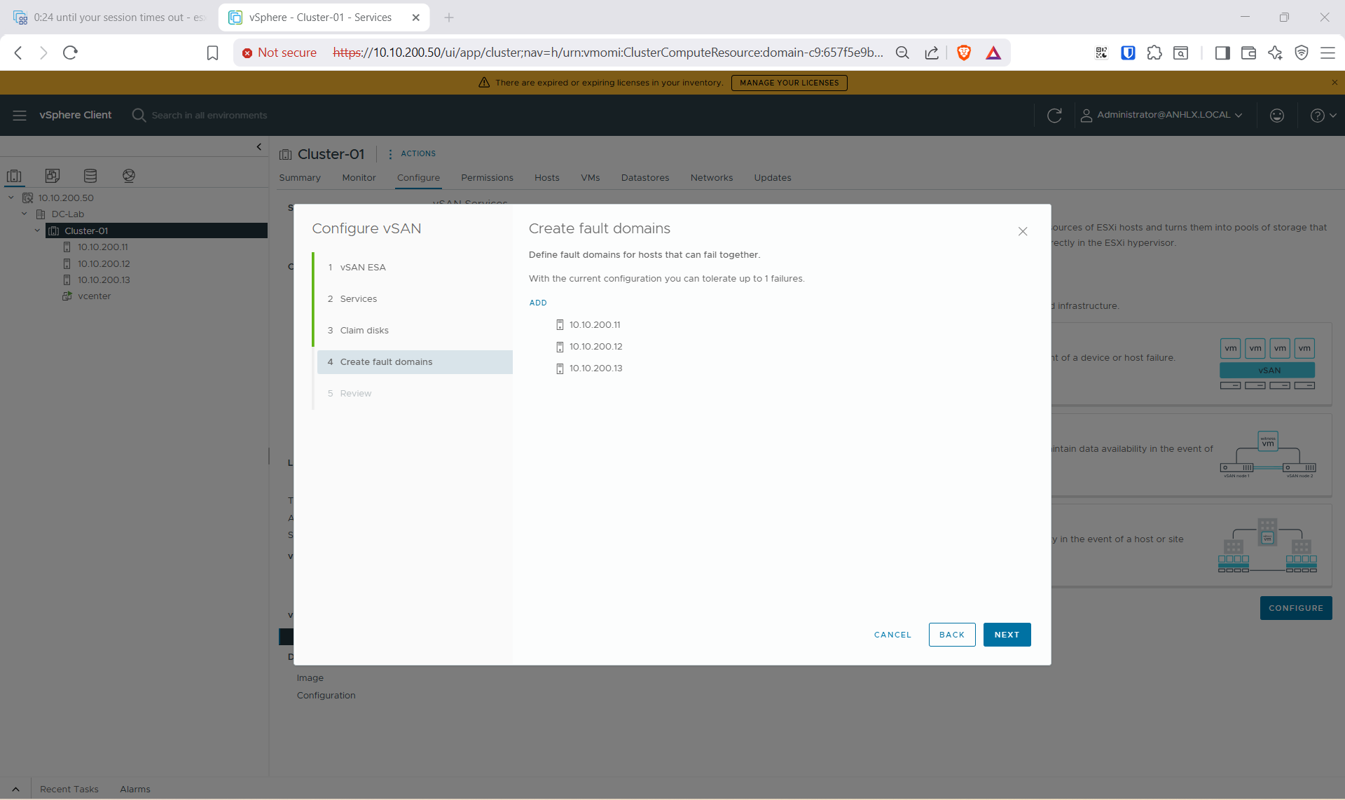Screen dimensions: 1345x800
Task: Close the Configure vSAN dialog
Action: tap(1023, 231)
